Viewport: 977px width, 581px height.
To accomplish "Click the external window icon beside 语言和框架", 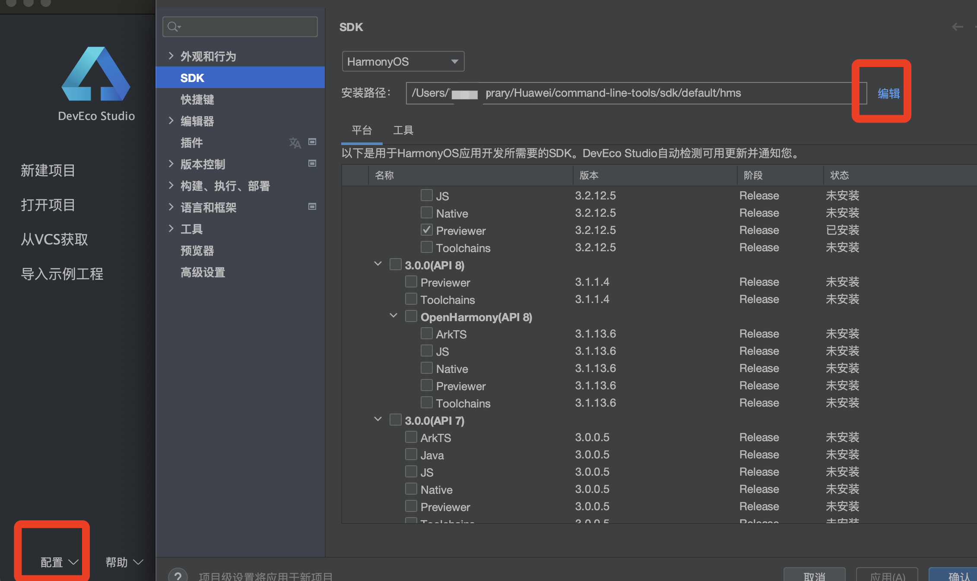I will [x=312, y=206].
